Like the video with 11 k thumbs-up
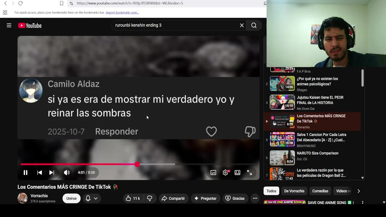The width and height of the screenshot is (386, 217). 133,198
